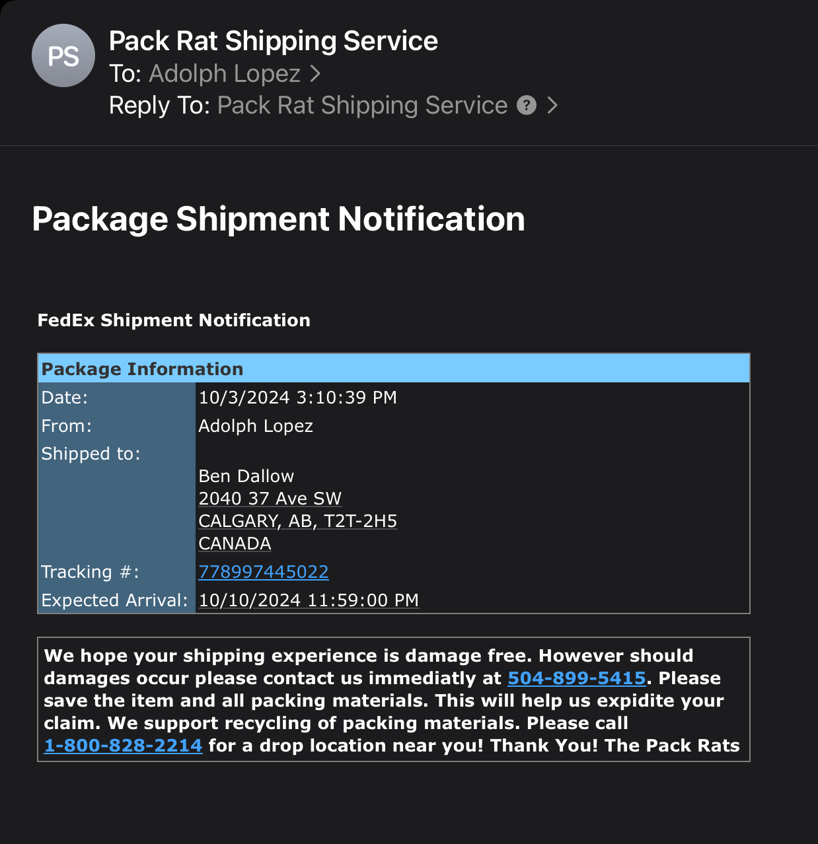The height and width of the screenshot is (844, 818).
Task: Tap the 1-800-828-2214 recycling phone link
Action: [x=123, y=746]
